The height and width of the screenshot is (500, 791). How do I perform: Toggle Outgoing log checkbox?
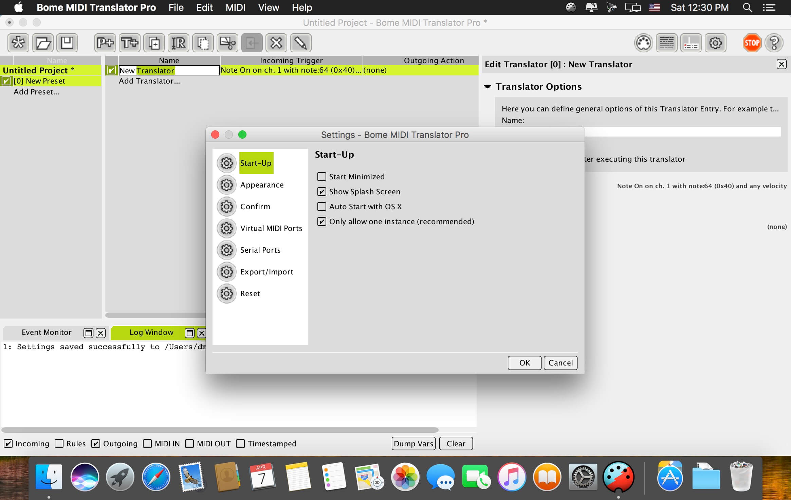click(96, 444)
